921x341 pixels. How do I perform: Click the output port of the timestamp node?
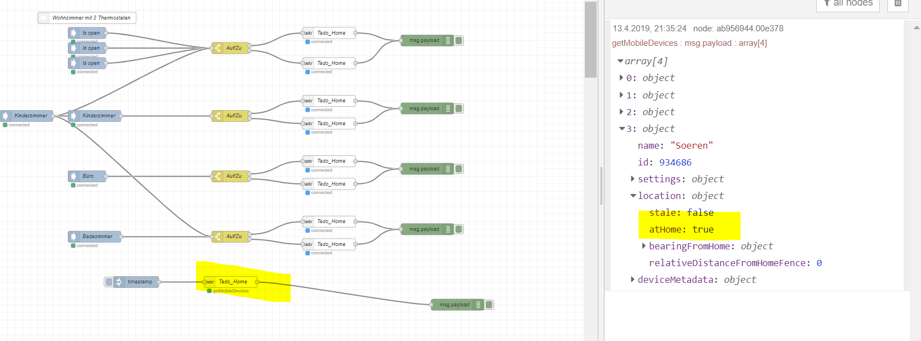[159, 282]
